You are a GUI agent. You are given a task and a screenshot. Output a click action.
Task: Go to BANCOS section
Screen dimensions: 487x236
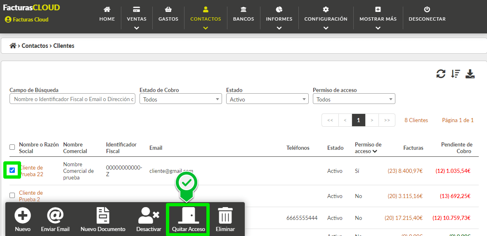(x=243, y=14)
